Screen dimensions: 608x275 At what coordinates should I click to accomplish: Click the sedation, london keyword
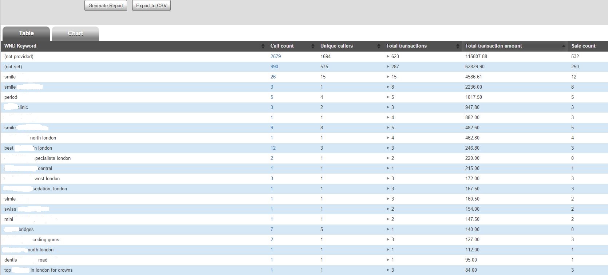[x=50, y=189]
